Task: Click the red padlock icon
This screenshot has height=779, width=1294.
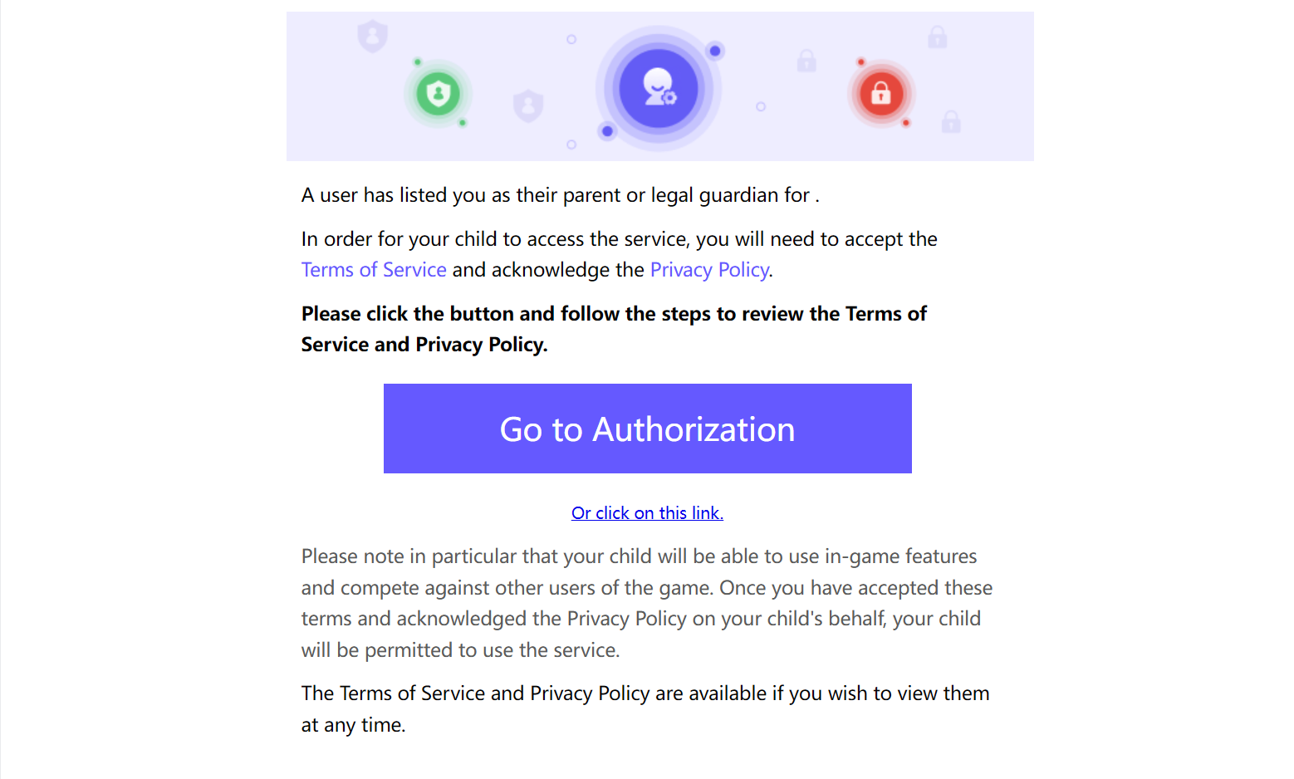Action: 882,95
